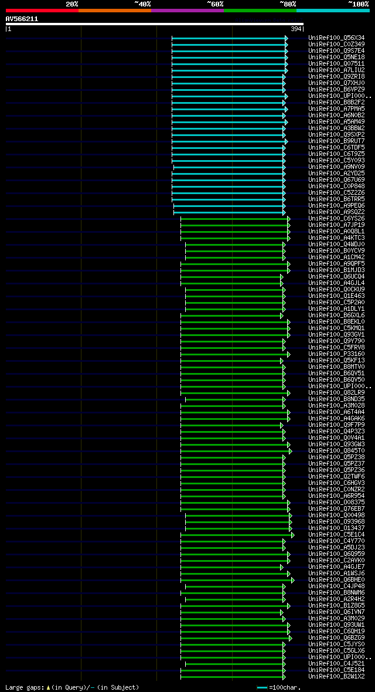Select label UniRef100_A1CM42
Screen dimensions: 375x692
(x=336, y=257)
